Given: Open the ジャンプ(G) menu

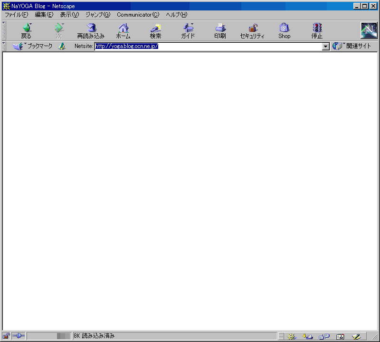Looking at the screenshot, I should pos(98,15).
